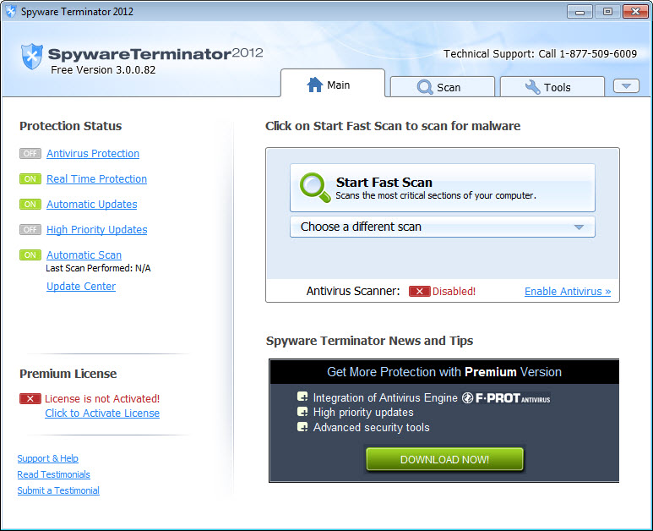The image size is (653, 531).
Task: Switch to the Tools tab
Action: pos(552,87)
